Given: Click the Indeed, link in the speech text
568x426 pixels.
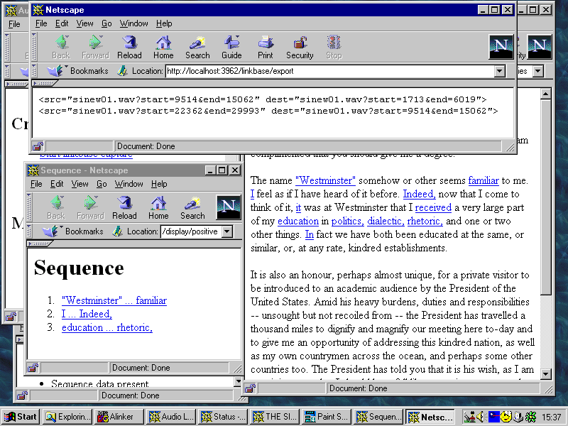Looking at the screenshot, I should point(420,194).
